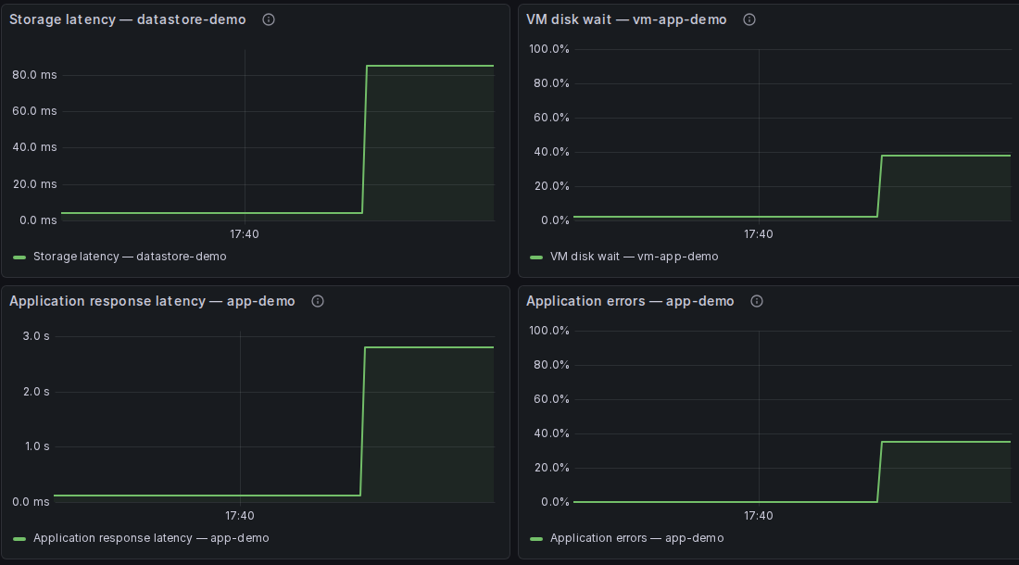Viewport: 1019px width, 565px height.
Task: Click the 100.0% axis label in VM disk wait
Action: coord(549,49)
